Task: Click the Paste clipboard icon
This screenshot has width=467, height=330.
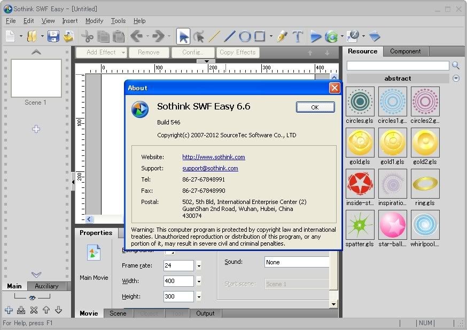Action: point(119,36)
